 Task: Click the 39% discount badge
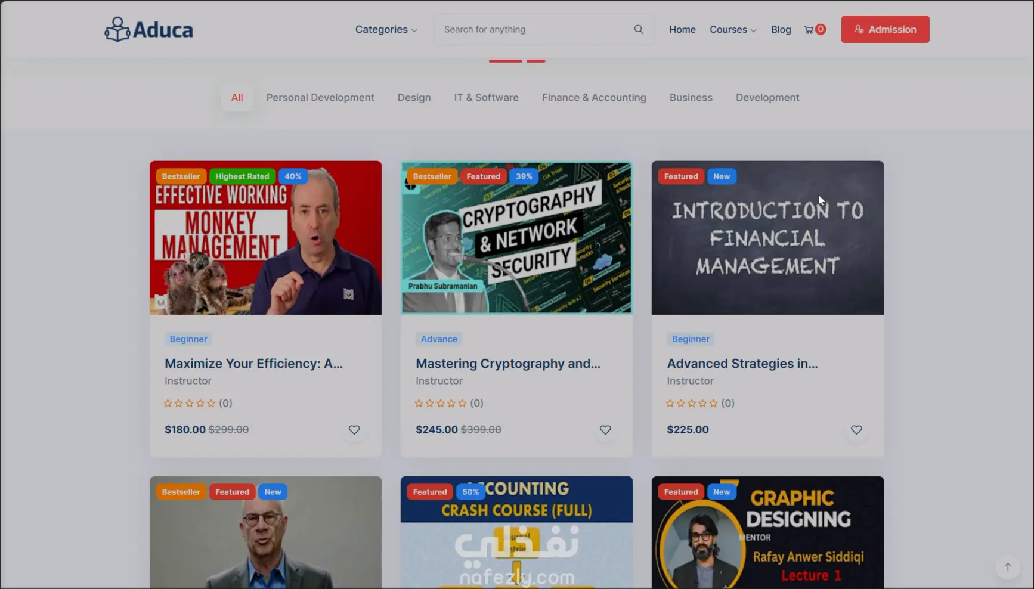pos(524,176)
